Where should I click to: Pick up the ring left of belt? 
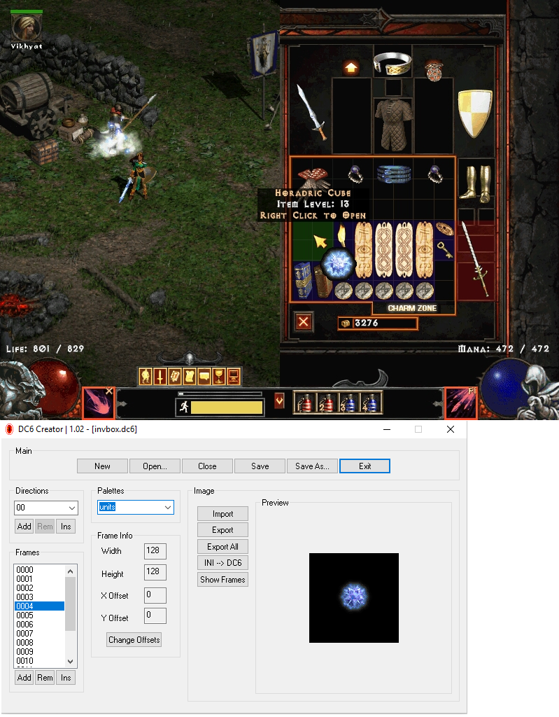[355, 174]
